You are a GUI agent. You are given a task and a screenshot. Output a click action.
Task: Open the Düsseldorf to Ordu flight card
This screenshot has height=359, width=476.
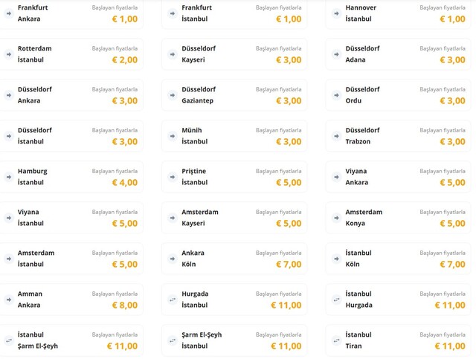tap(398, 95)
